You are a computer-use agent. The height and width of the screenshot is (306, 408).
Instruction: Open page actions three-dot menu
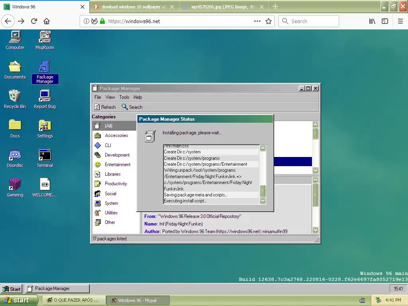(257, 22)
